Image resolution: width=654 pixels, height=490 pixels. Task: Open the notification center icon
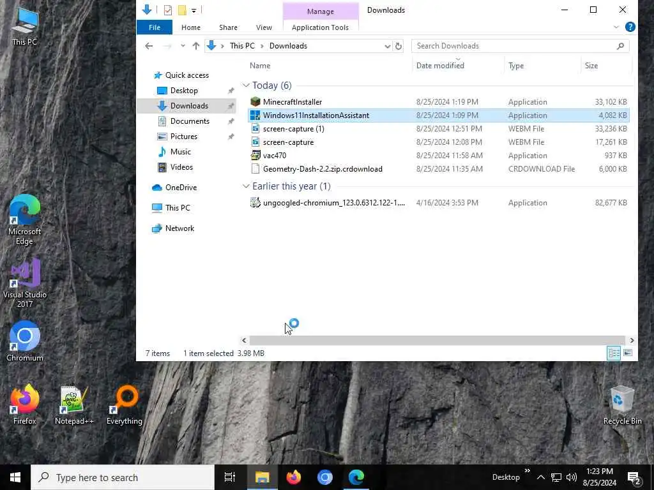click(634, 477)
